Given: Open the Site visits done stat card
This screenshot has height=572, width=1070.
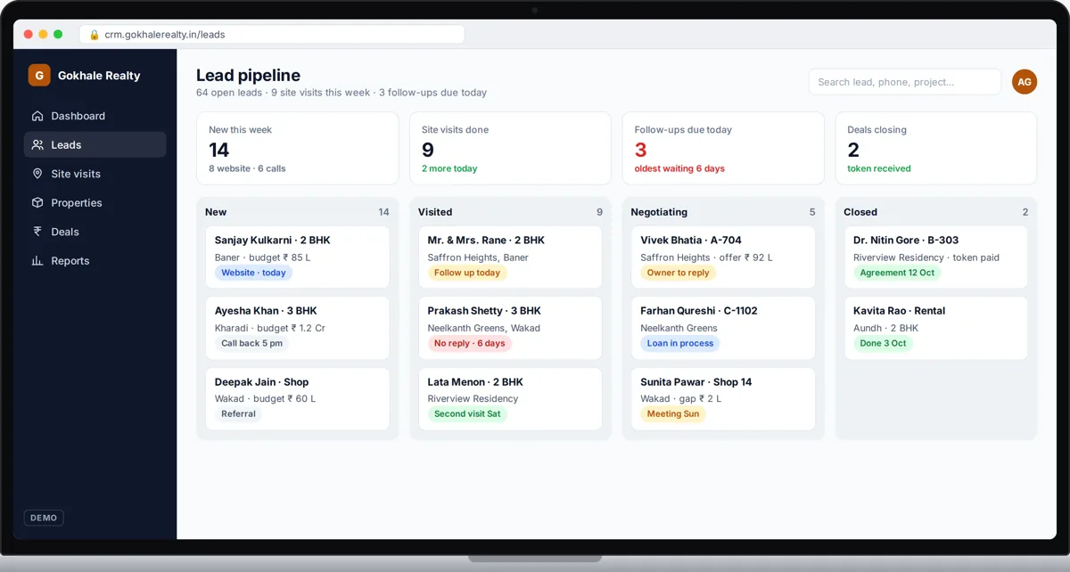Looking at the screenshot, I should (x=510, y=148).
